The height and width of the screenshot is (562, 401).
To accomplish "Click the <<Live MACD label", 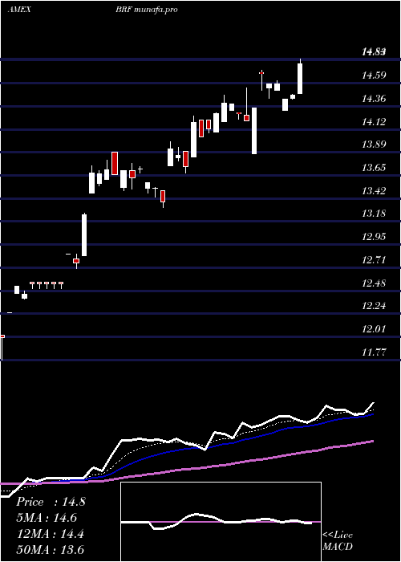I will point(338,541).
